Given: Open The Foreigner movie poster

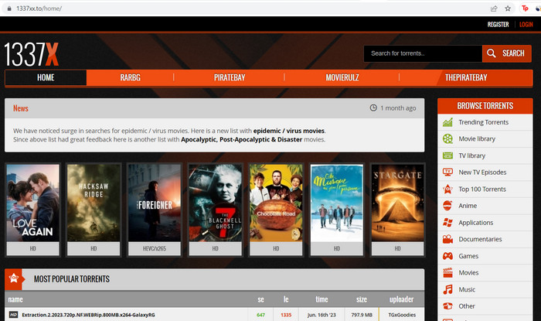Looking at the screenshot, I should coord(155,203).
